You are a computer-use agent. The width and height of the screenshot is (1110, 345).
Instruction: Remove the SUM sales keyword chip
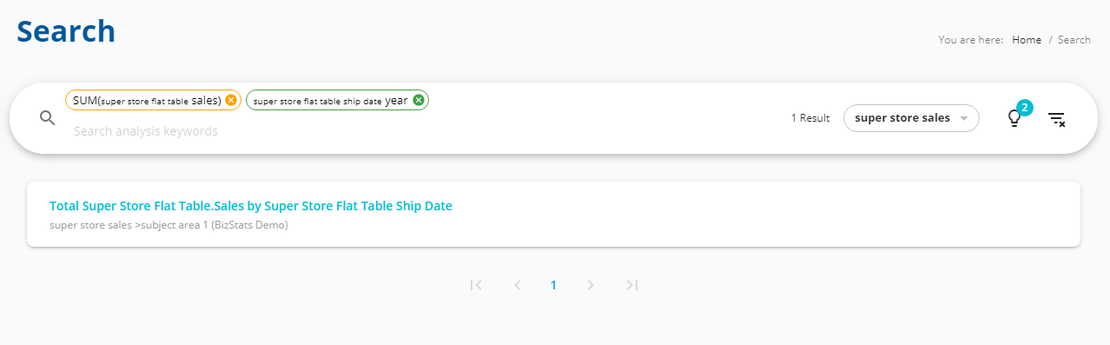pyautogui.click(x=231, y=100)
